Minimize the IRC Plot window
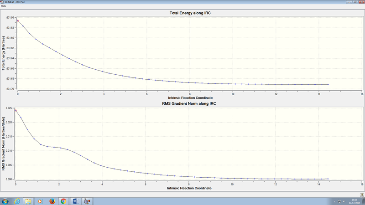 pos(349,2)
